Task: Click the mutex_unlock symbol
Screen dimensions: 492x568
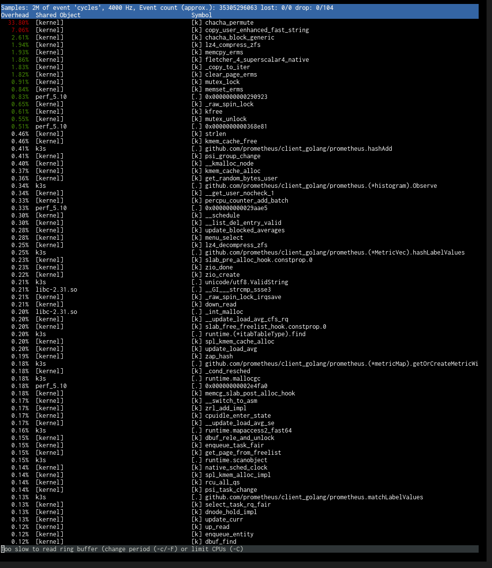Action: 225,119
